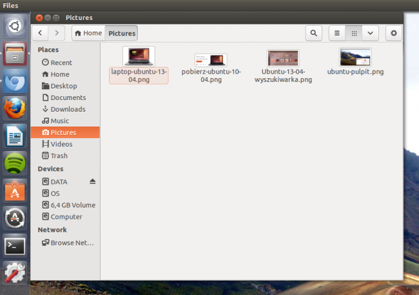Click the ubuntu-pulpit.png file name
Viewport: 419px width, 295px height.
click(x=355, y=72)
